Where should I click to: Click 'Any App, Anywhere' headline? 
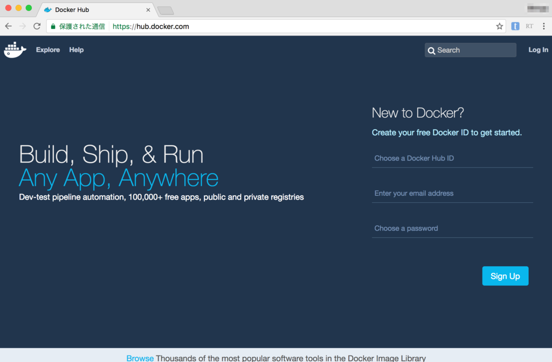coord(119,178)
